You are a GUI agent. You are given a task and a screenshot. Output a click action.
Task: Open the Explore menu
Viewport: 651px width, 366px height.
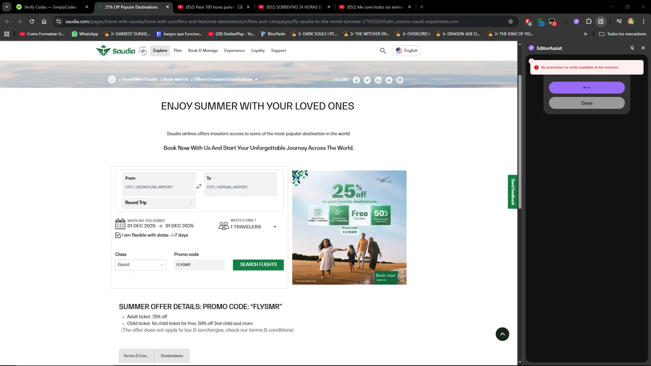[160, 51]
